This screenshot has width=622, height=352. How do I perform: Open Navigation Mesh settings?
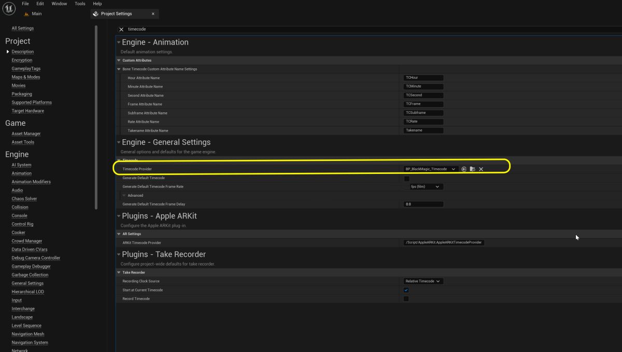(28, 334)
